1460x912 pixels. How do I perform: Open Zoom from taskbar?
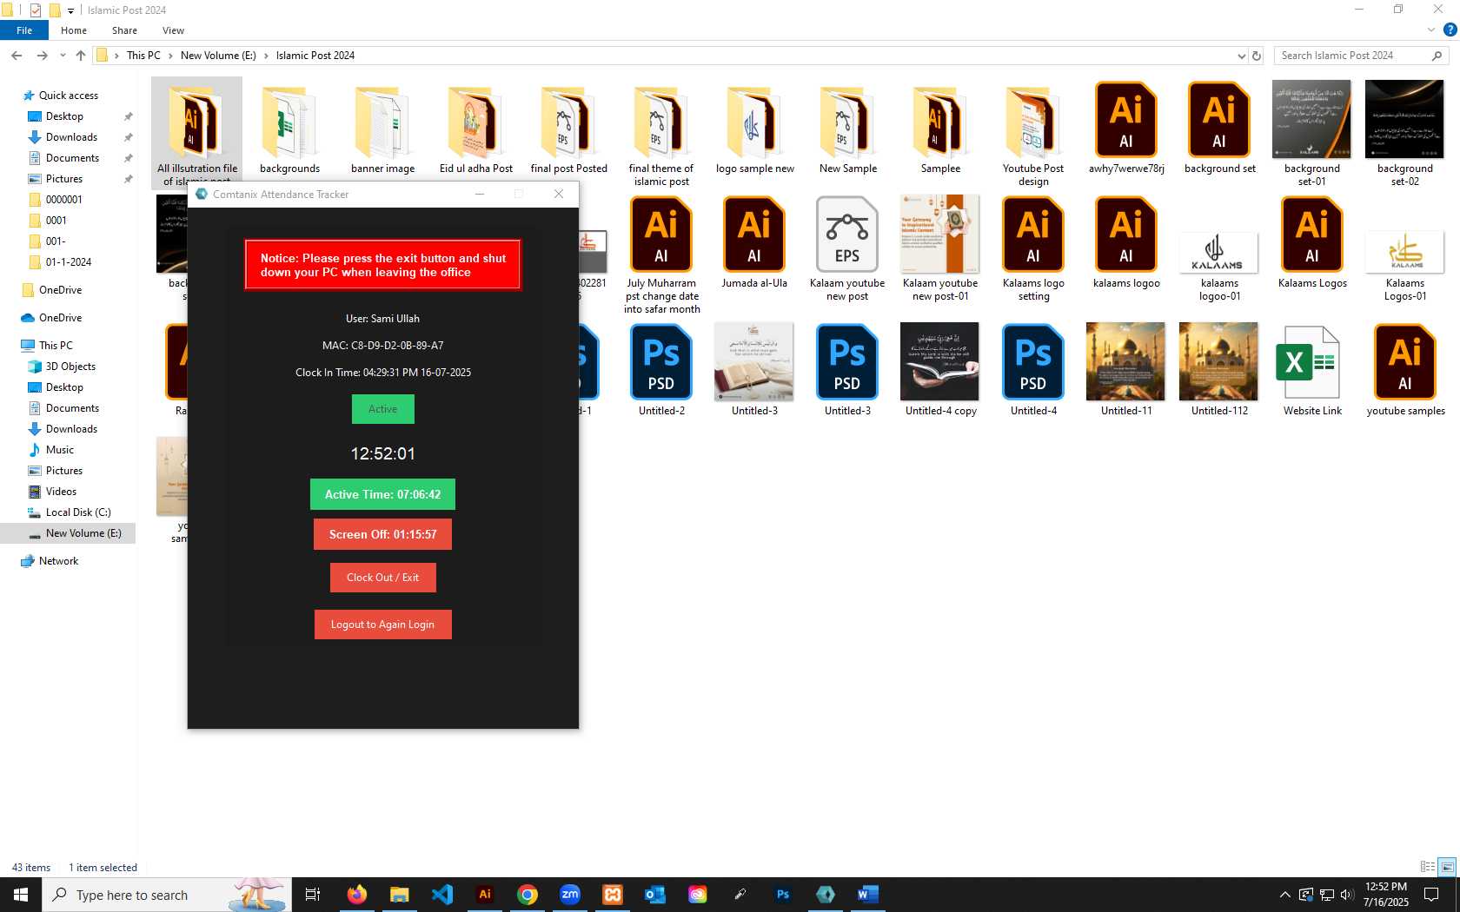coord(570,895)
